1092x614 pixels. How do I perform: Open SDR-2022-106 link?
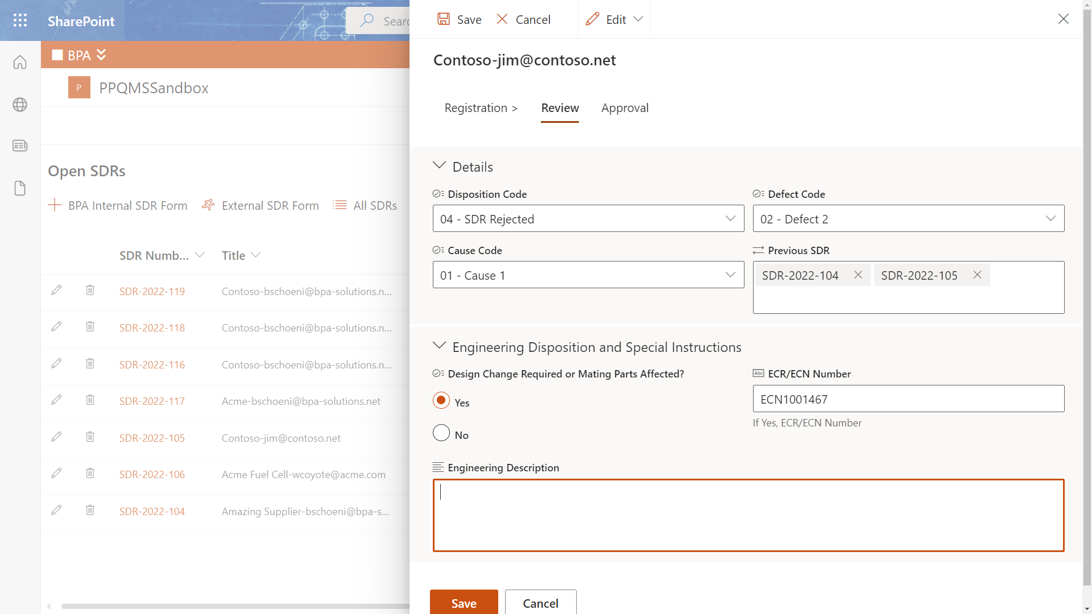point(152,474)
